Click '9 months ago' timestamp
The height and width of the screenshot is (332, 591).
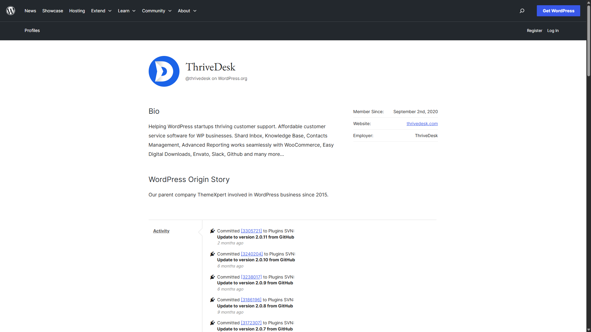click(230, 312)
